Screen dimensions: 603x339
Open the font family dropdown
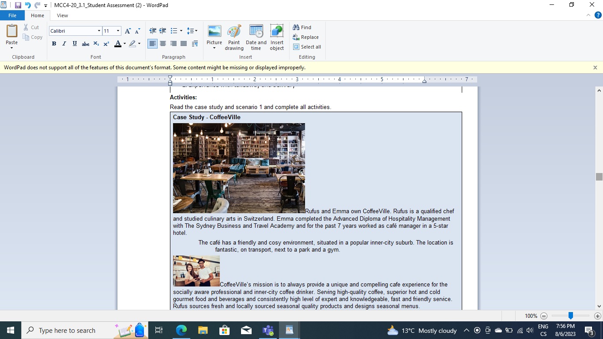click(x=99, y=31)
